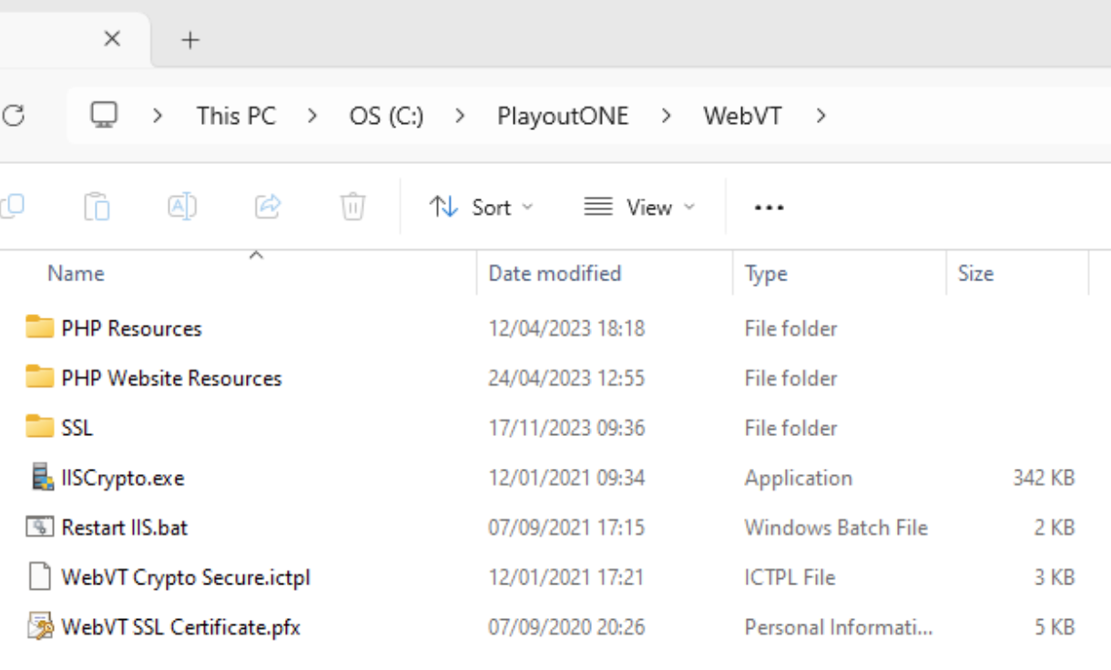Delete item using trash toolbar icon
The width and height of the screenshot is (1111, 670).
(x=352, y=207)
